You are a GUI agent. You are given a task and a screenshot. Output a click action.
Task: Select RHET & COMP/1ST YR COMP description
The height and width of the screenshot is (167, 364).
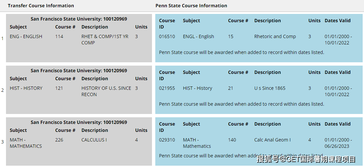point(105,40)
